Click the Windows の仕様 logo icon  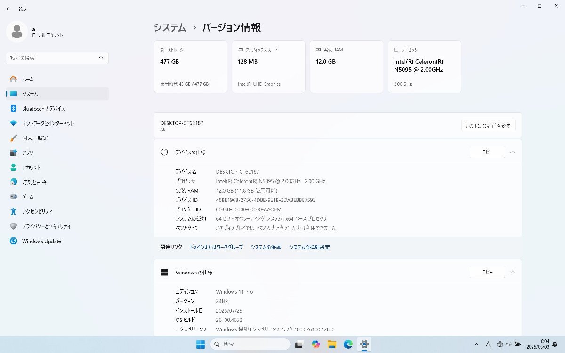164,272
